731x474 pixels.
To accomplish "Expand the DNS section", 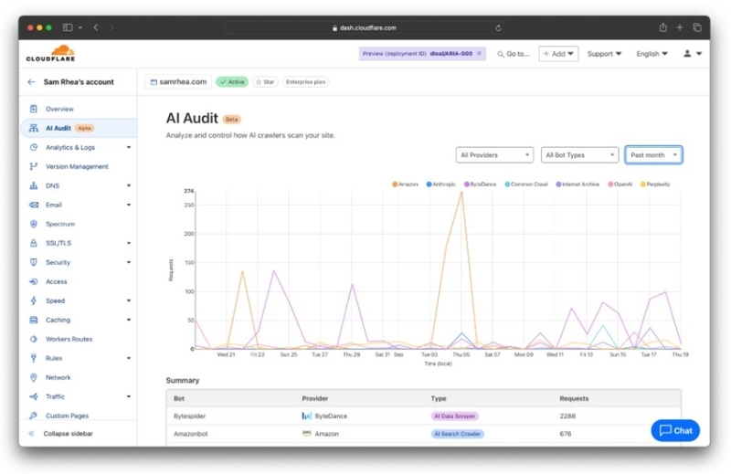I will [x=129, y=185].
